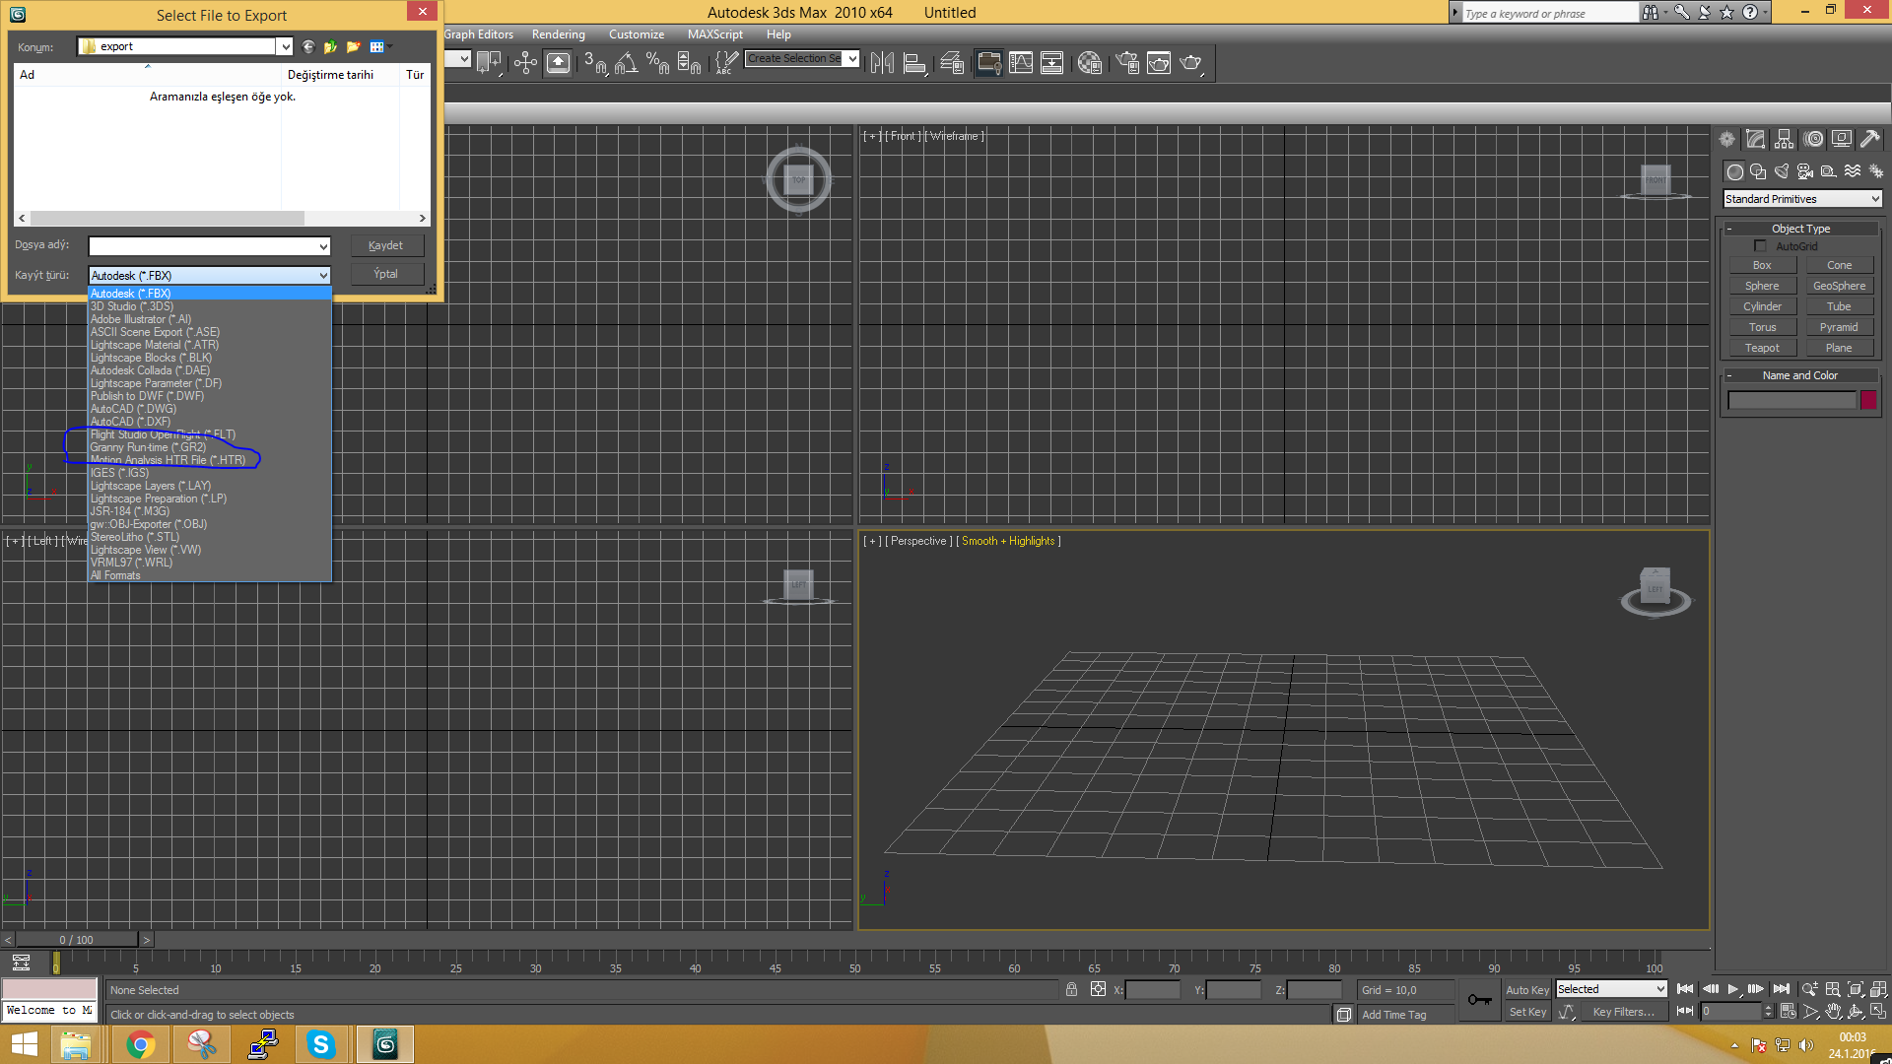
Task: Open the Material Editor icon
Action: (x=1090, y=63)
